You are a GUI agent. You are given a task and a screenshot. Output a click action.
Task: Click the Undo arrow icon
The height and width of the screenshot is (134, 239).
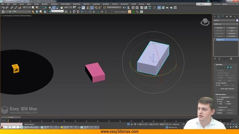(3, 7)
